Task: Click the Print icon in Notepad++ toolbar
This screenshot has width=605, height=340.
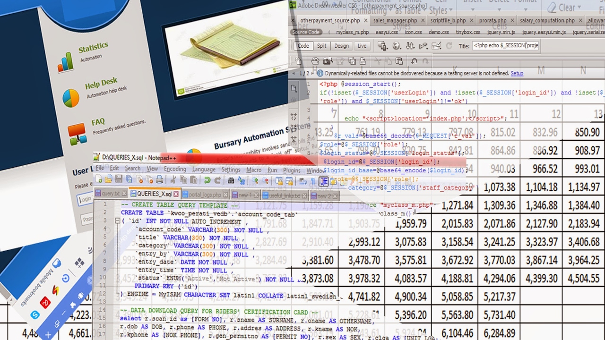Action: point(159,179)
